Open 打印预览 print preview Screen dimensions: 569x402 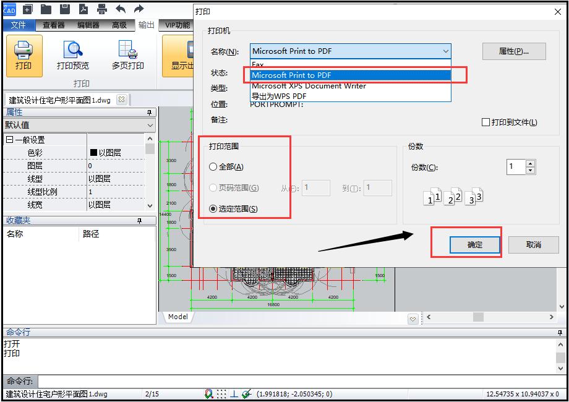tap(74, 54)
